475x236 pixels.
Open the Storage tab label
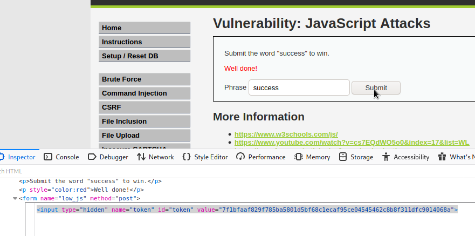coord(362,157)
